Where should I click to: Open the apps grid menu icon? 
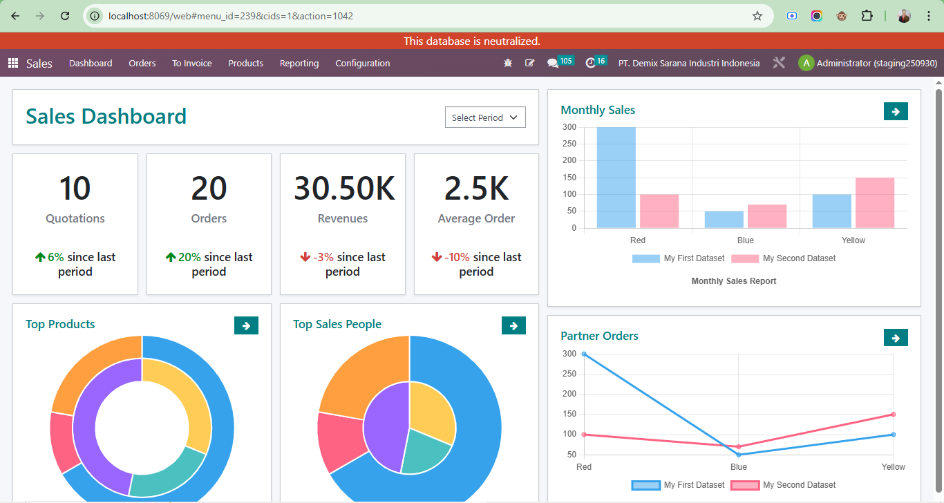pos(13,63)
